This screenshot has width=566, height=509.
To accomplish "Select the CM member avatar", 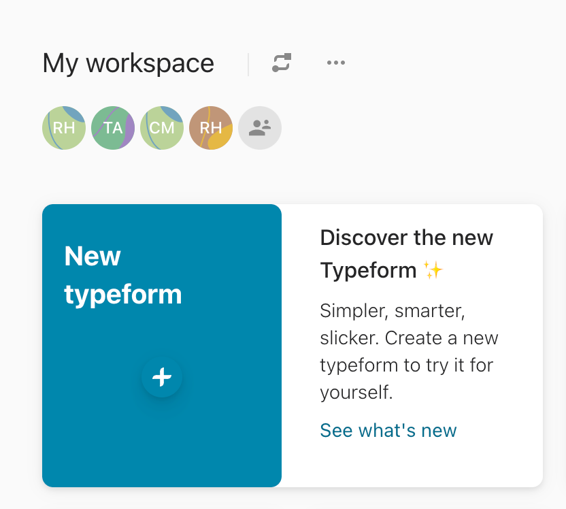I will pyautogui.click(x=162, y=128).
